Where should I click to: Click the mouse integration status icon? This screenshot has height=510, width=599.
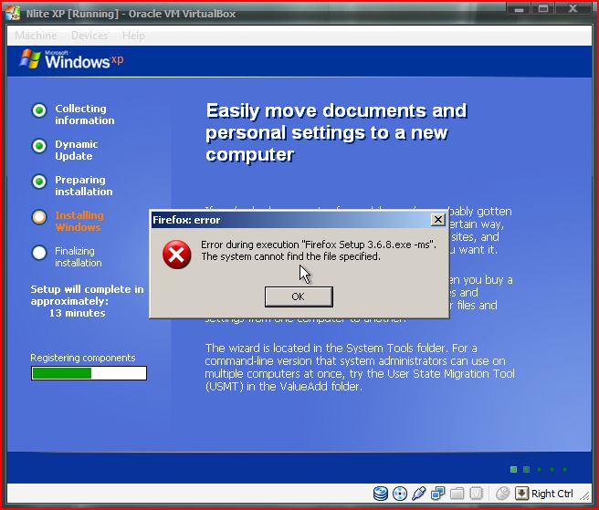pyautogui.click(x=502, y=494)
